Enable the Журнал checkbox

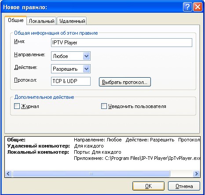point(17,106)
